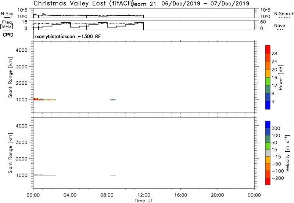This screenshot has height=203, width=294.
Task: Click the gray velocity patch near 08:30
Action: [x=113, y=176]
